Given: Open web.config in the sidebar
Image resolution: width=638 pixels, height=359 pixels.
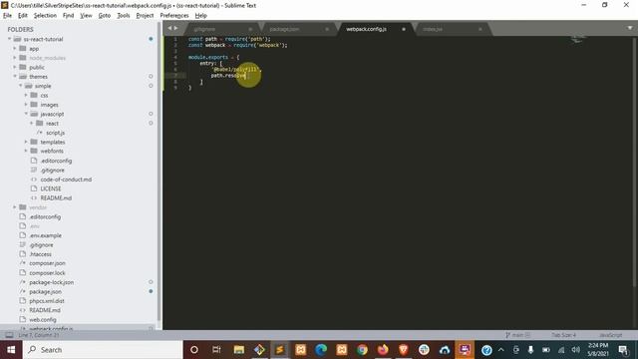Looking at the screenshot, I should point(43,320).
